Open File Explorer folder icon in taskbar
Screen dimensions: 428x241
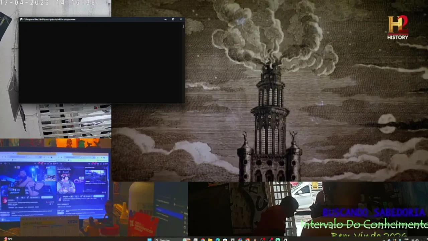(x=210, y=239)
